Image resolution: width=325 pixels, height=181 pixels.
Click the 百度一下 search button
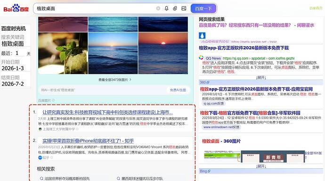tap(203, 8)
